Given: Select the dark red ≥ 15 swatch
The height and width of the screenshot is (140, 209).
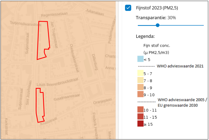Looking at the screenshot, I should pos(140,124).
